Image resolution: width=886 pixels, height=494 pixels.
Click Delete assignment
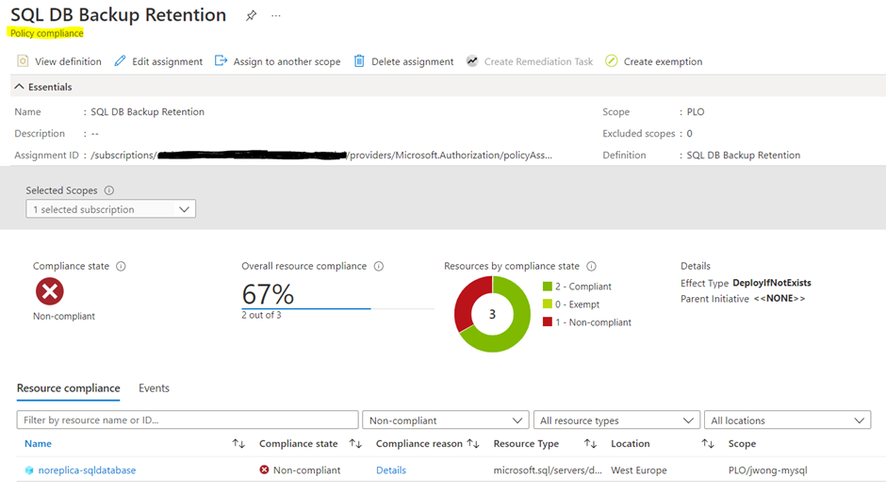[x=413, y=61]
